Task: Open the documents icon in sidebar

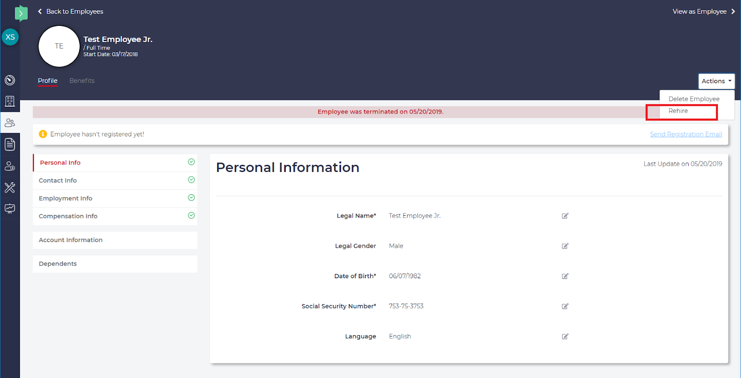Action: point(10,145)
